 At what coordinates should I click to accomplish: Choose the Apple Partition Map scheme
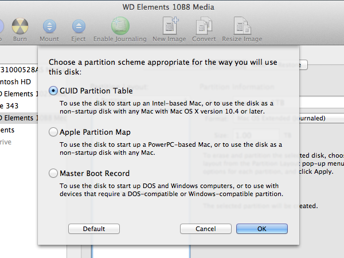click(54, 132)
